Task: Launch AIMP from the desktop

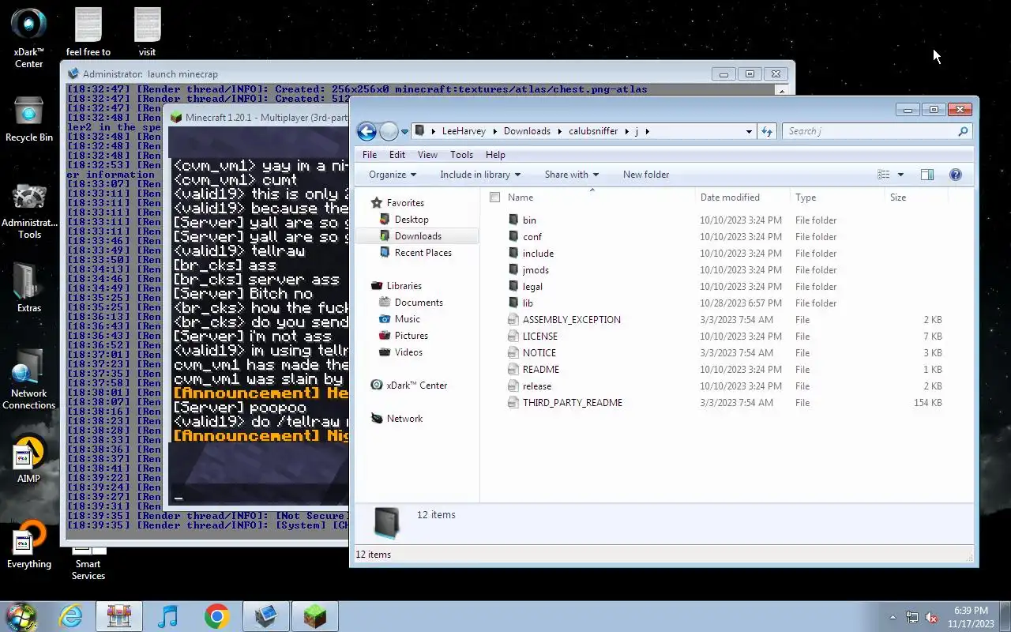Action: [x=28, y=461]
